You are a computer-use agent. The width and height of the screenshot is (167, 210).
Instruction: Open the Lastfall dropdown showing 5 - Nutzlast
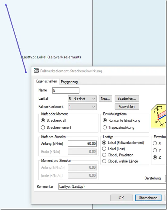[x=82, y=99]
